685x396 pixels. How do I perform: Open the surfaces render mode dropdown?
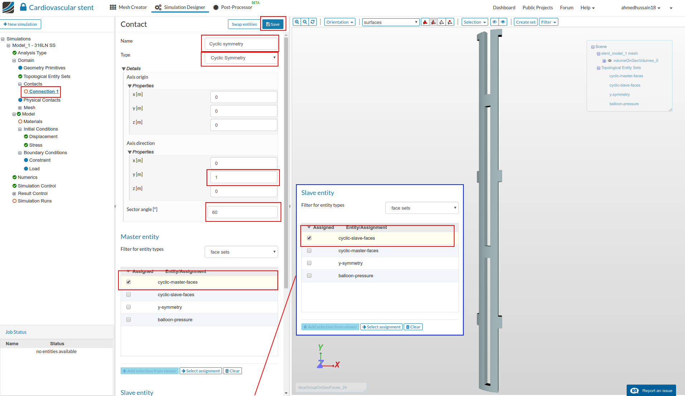pos(390,22)
